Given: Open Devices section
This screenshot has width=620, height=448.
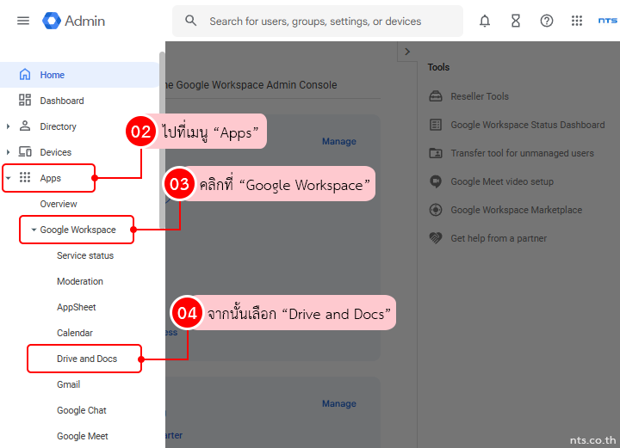Looking at the screenshot, I should point(56,152).
